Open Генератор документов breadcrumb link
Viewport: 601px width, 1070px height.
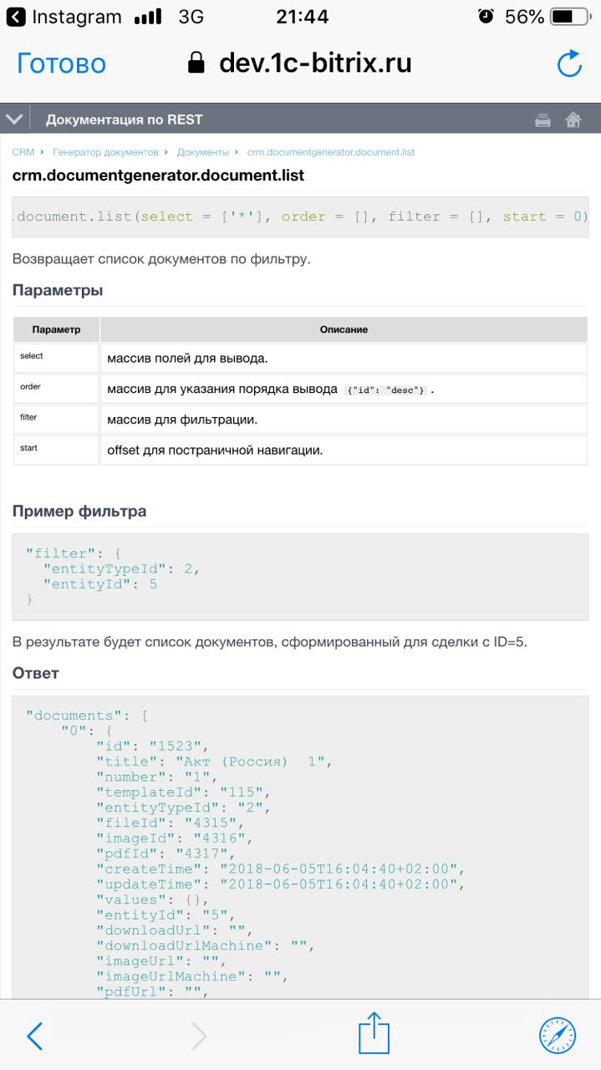tap(105, 152)
